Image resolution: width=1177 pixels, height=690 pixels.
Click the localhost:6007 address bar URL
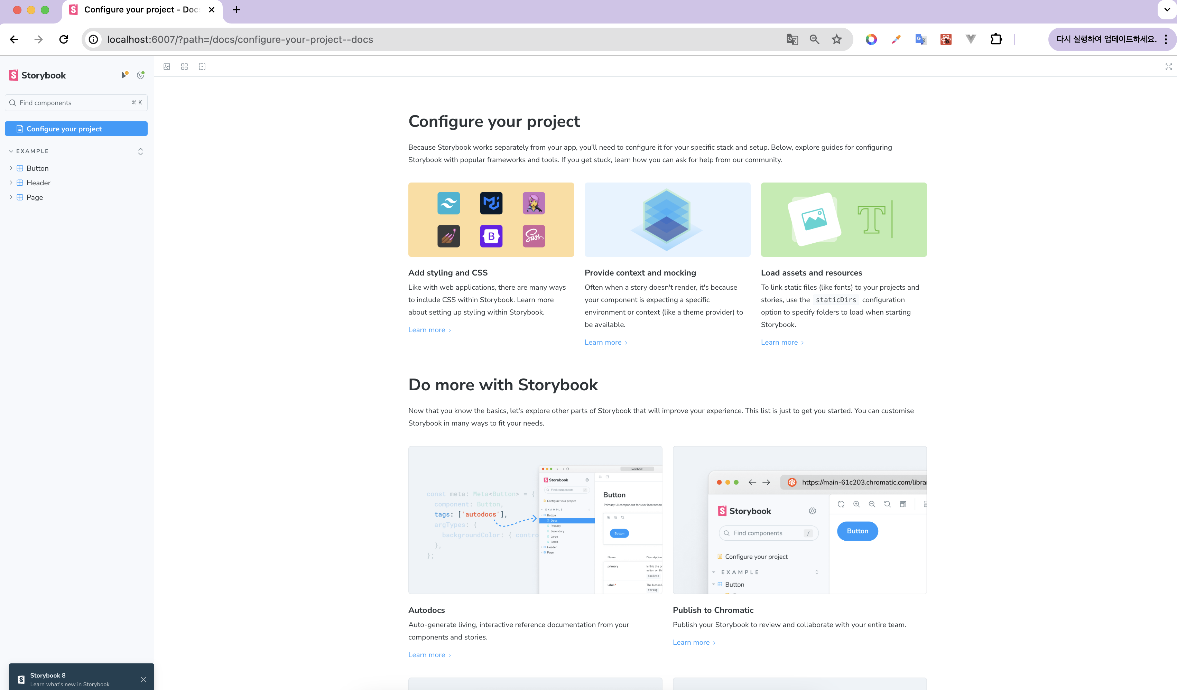[240, 40]
